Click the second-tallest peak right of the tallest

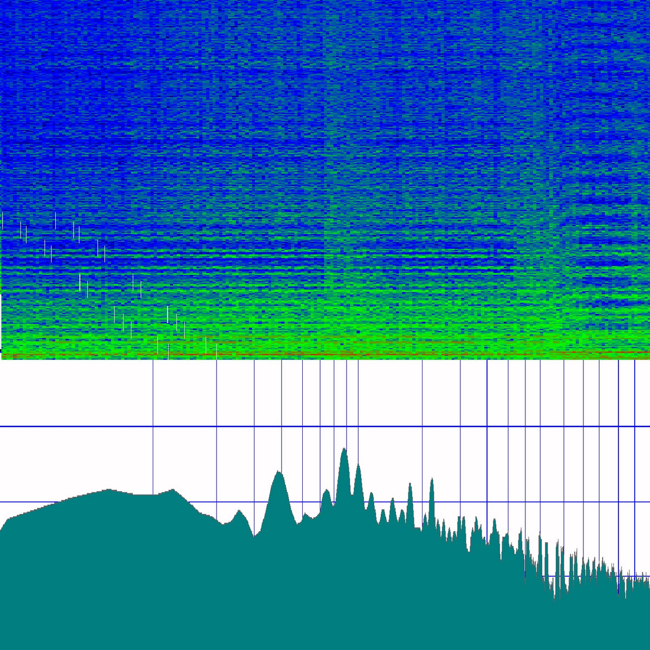[x=357, y=466]
